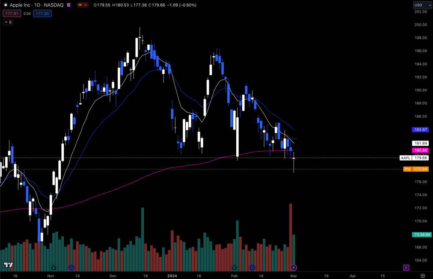Viewport: 433px width, 279px height.
Task: Click the orange Pre label tag
Action: [x=408, y=169]
